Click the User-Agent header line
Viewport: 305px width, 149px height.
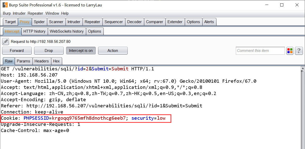129,81
